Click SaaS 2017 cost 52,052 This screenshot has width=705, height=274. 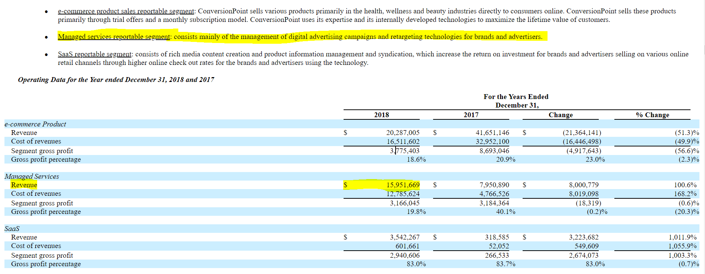pyautogui.click(x=499, y=246)
